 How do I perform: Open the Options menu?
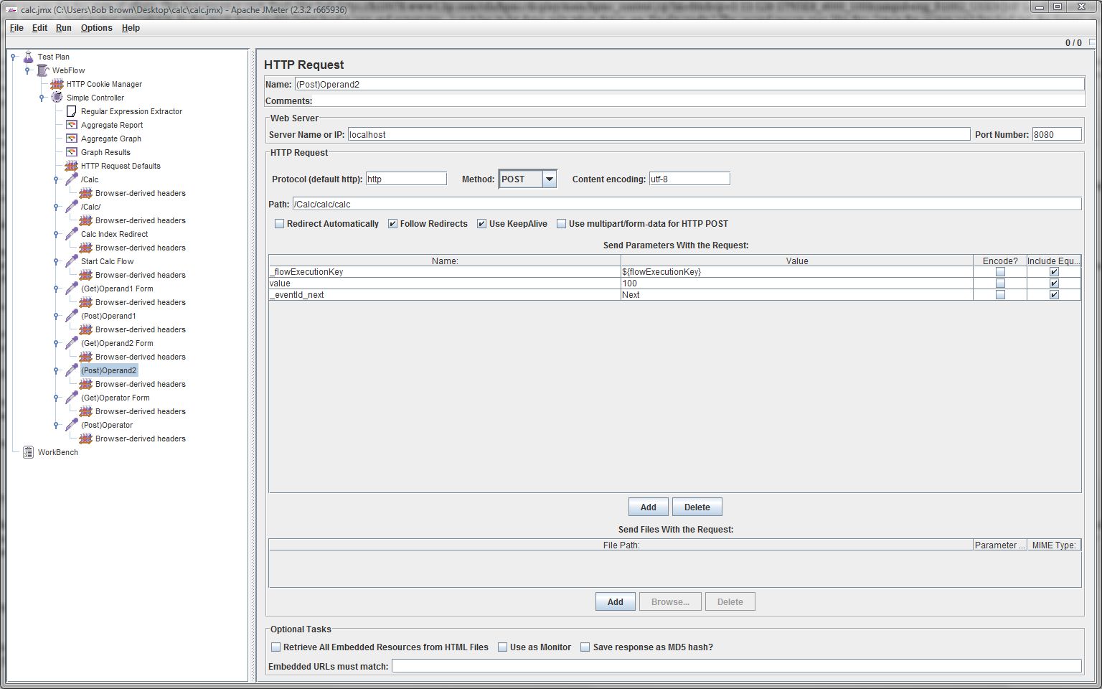[x=97, y=28]
